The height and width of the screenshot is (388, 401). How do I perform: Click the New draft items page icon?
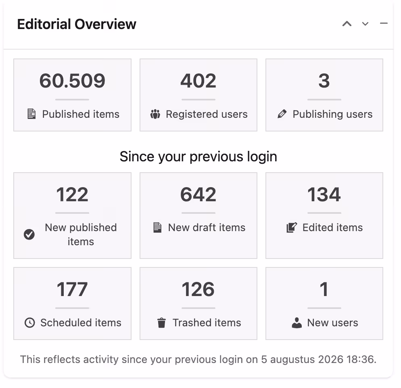click(157, 227)
